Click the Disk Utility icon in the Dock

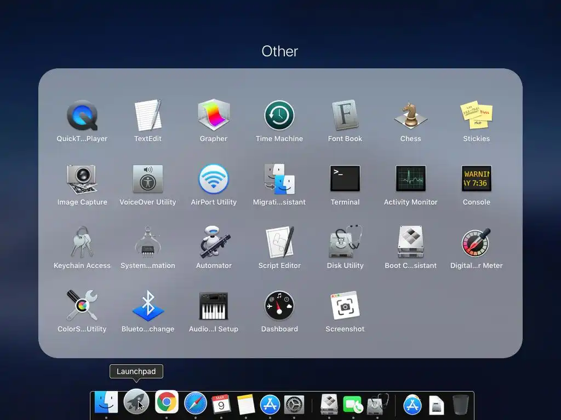377,404
